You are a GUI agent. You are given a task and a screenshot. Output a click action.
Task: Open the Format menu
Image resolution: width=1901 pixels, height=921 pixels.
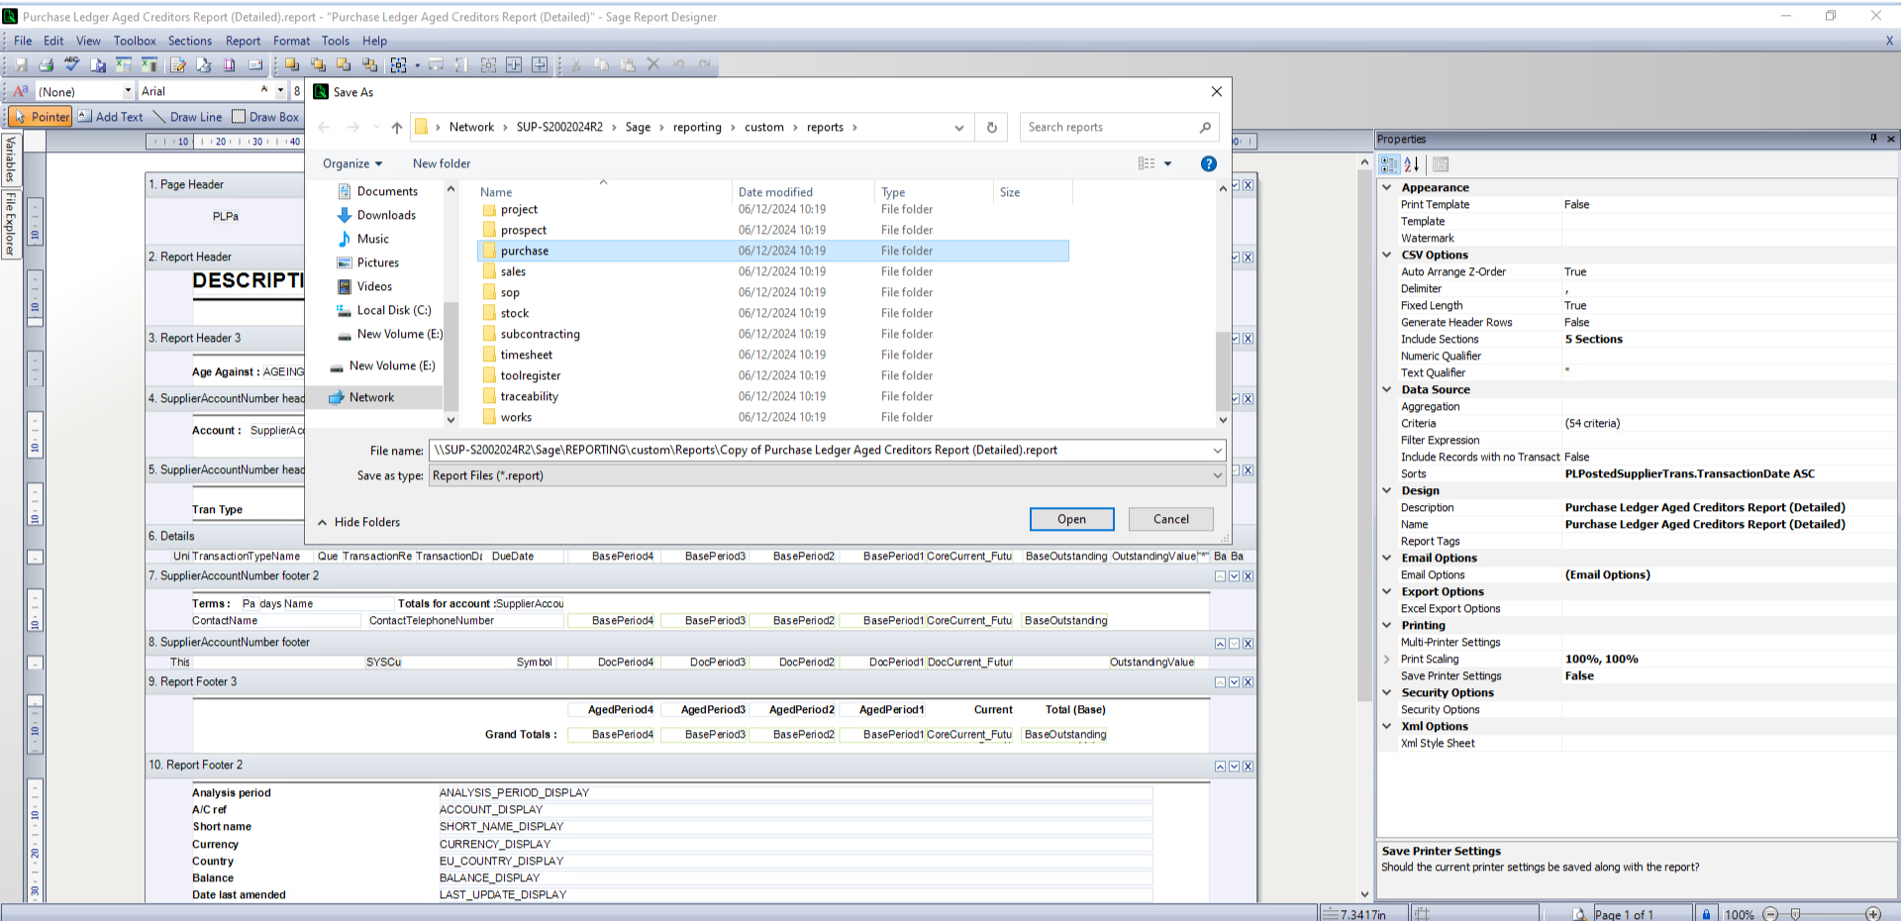coord(291,41)
